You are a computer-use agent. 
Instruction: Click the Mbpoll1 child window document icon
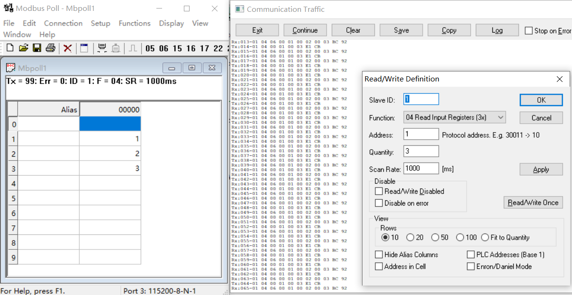(10, 68)
